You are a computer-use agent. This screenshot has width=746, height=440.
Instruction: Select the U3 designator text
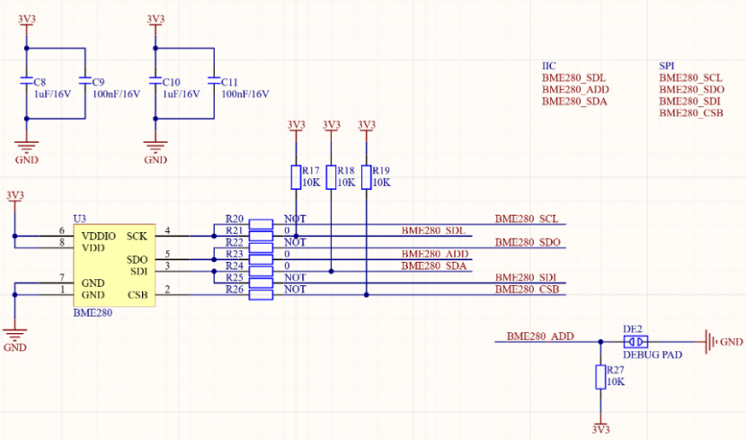[79, 219]
